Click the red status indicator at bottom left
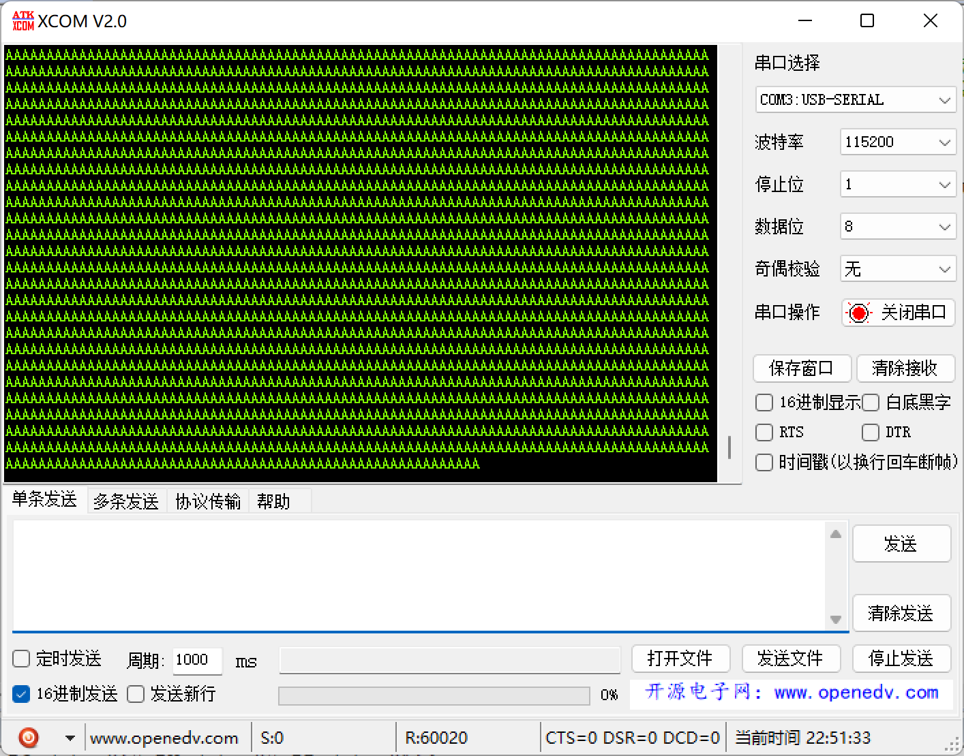 click(x=28, y=738)
